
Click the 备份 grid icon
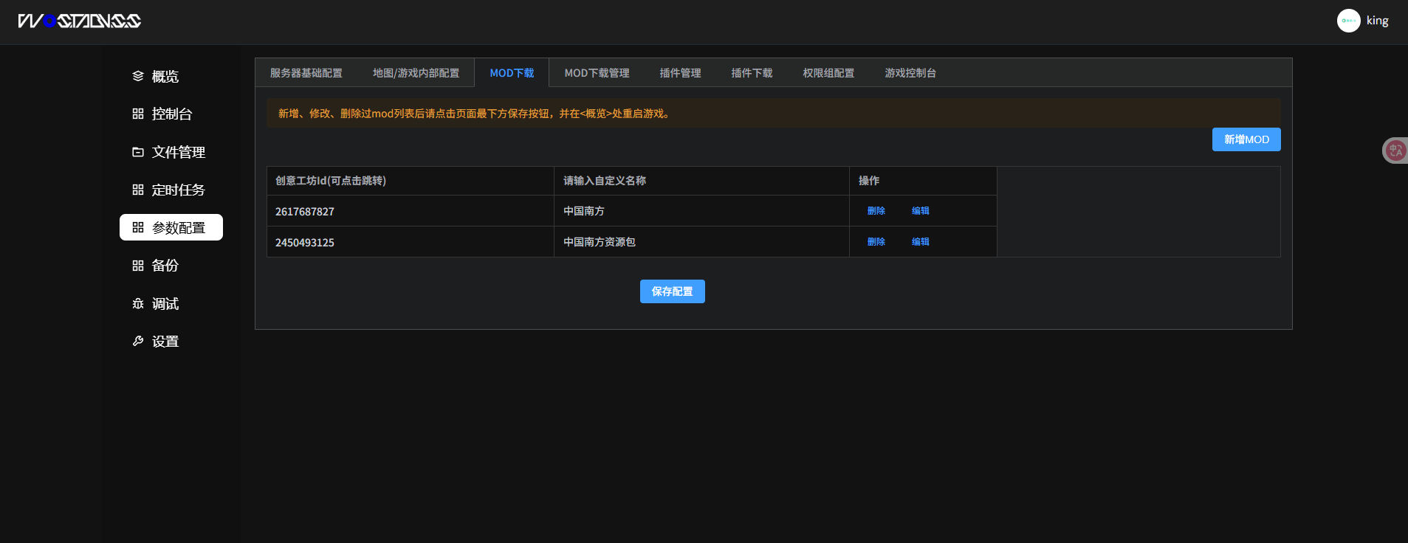[x=138, y=266]
